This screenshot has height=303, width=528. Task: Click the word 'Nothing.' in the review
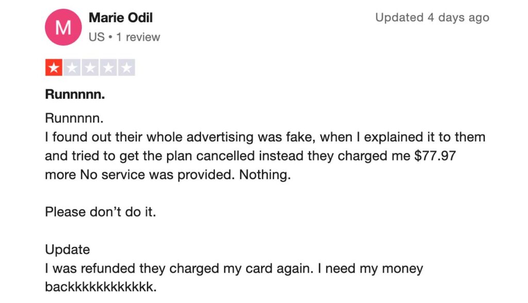[x=265, y=175]
